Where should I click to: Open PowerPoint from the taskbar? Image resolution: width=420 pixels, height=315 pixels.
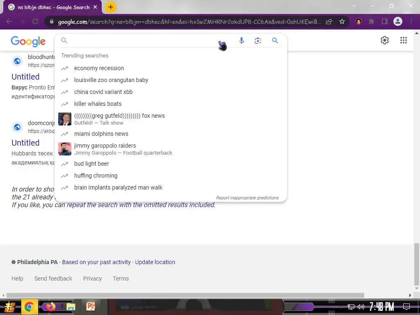(x=91, y=306)
